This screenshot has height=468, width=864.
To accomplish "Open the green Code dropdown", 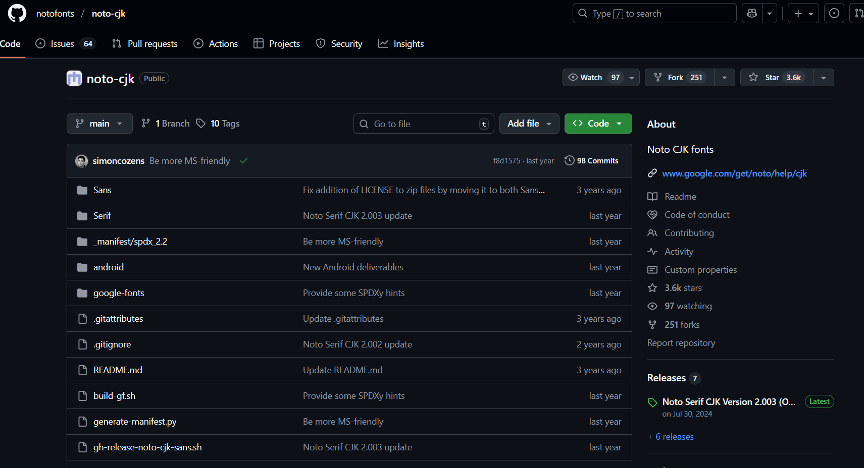I will [598, 124].
